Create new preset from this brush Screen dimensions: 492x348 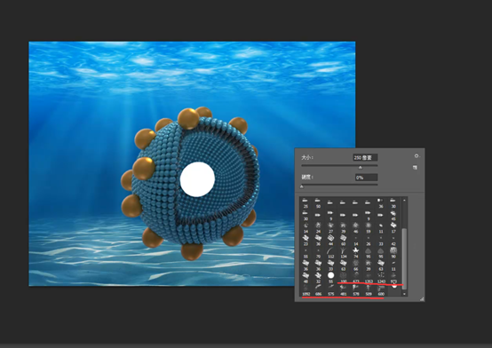tap(415, 168)
